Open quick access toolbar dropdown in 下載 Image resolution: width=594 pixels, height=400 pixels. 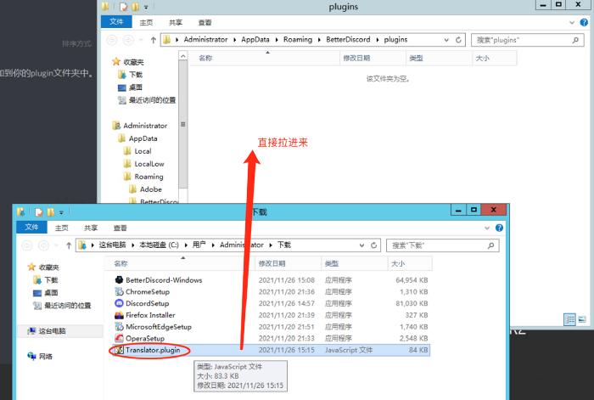[61, 212]
